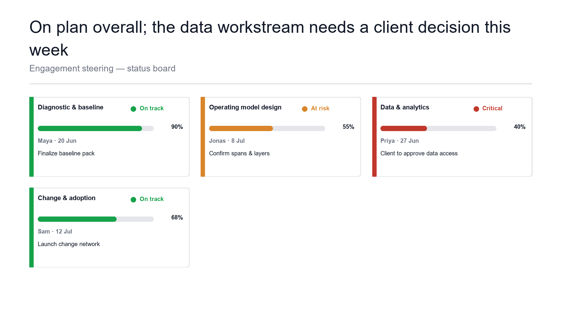Click the red status dot on Data & analytics
The image size is (562, 316).
click(x=476, y=109)
